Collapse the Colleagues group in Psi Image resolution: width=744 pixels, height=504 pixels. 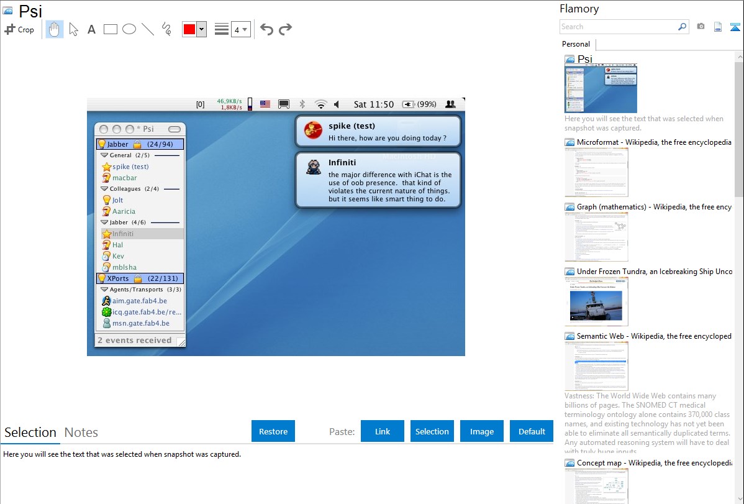coord(104,189)
